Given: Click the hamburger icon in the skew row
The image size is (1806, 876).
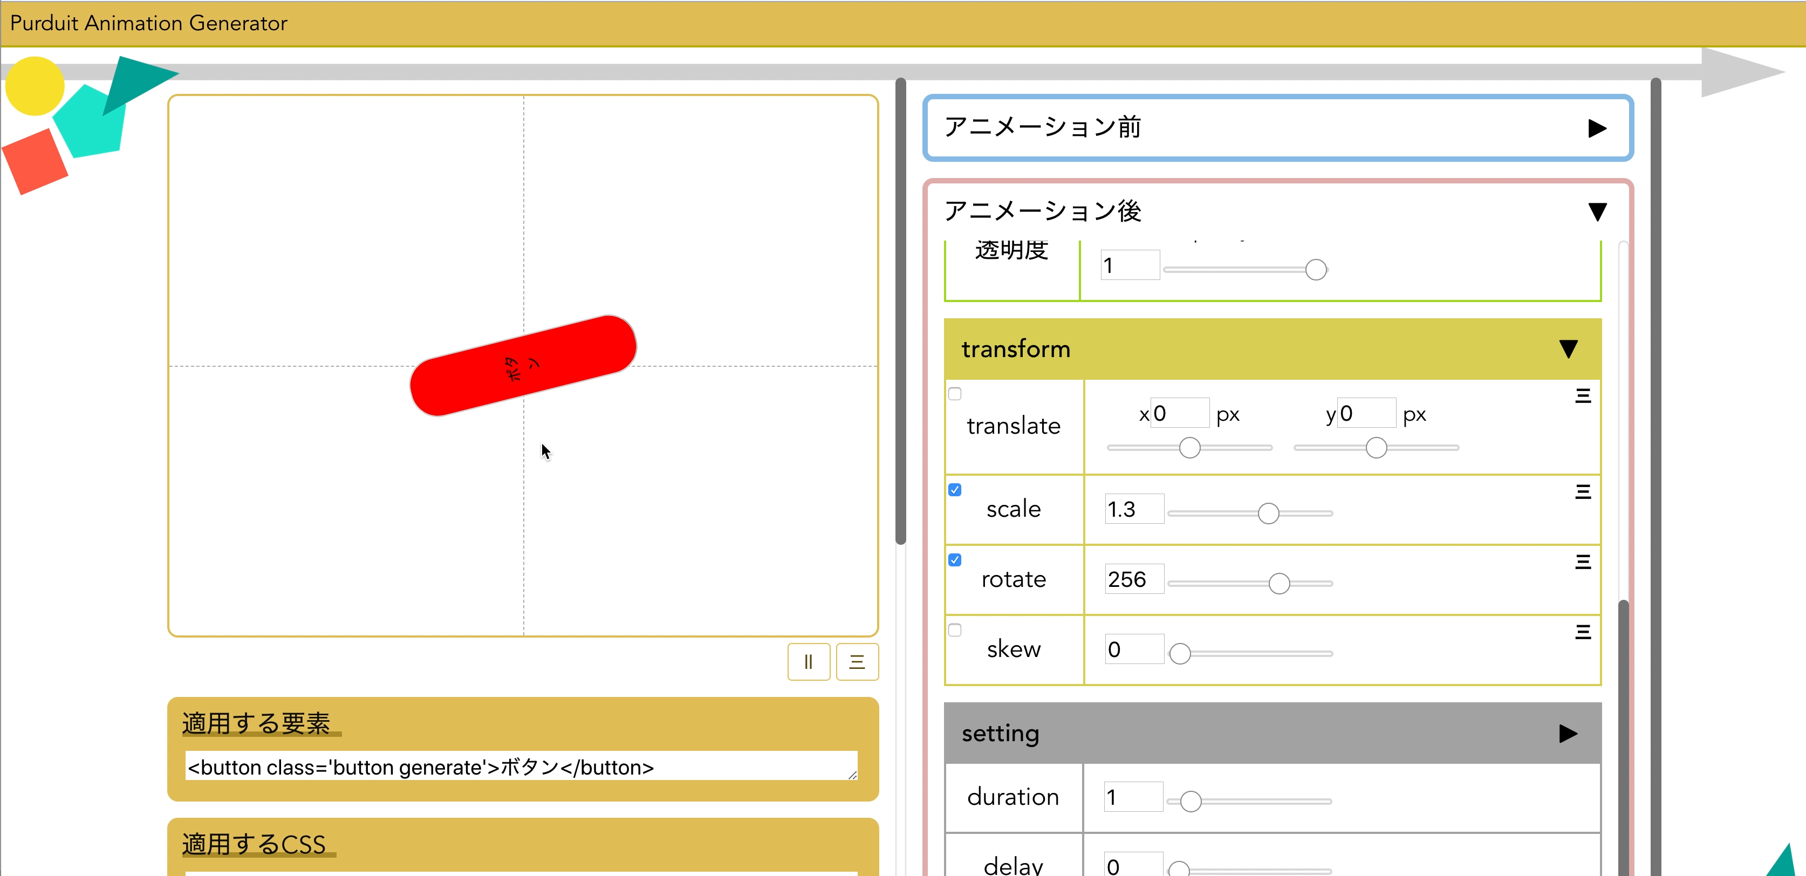Looking at the screenshot, I should (x=1582, y=632).
